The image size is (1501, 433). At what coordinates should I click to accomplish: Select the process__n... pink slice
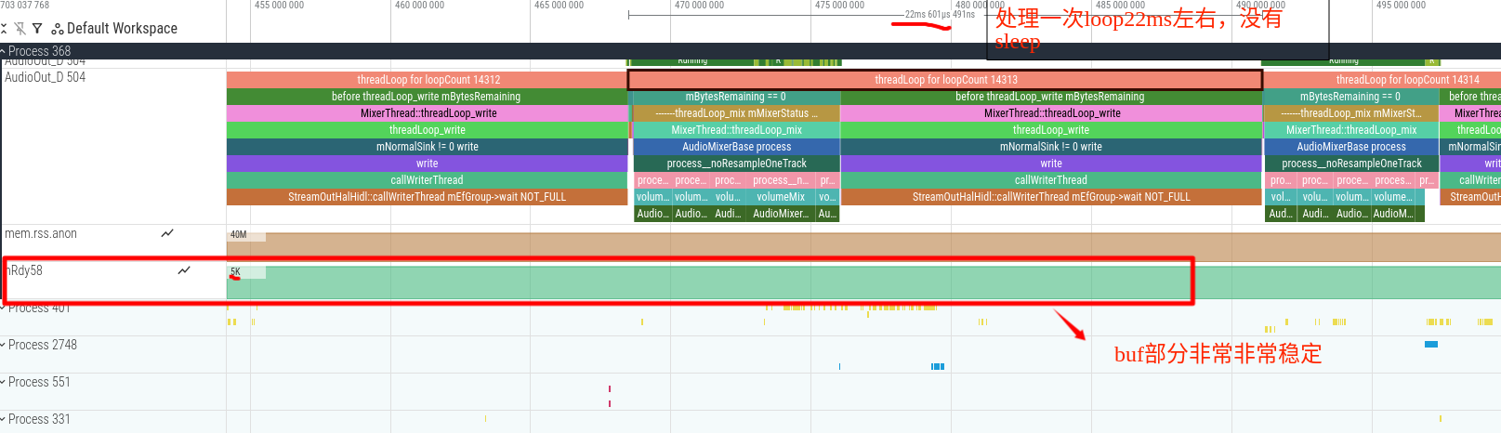point(781,180)
